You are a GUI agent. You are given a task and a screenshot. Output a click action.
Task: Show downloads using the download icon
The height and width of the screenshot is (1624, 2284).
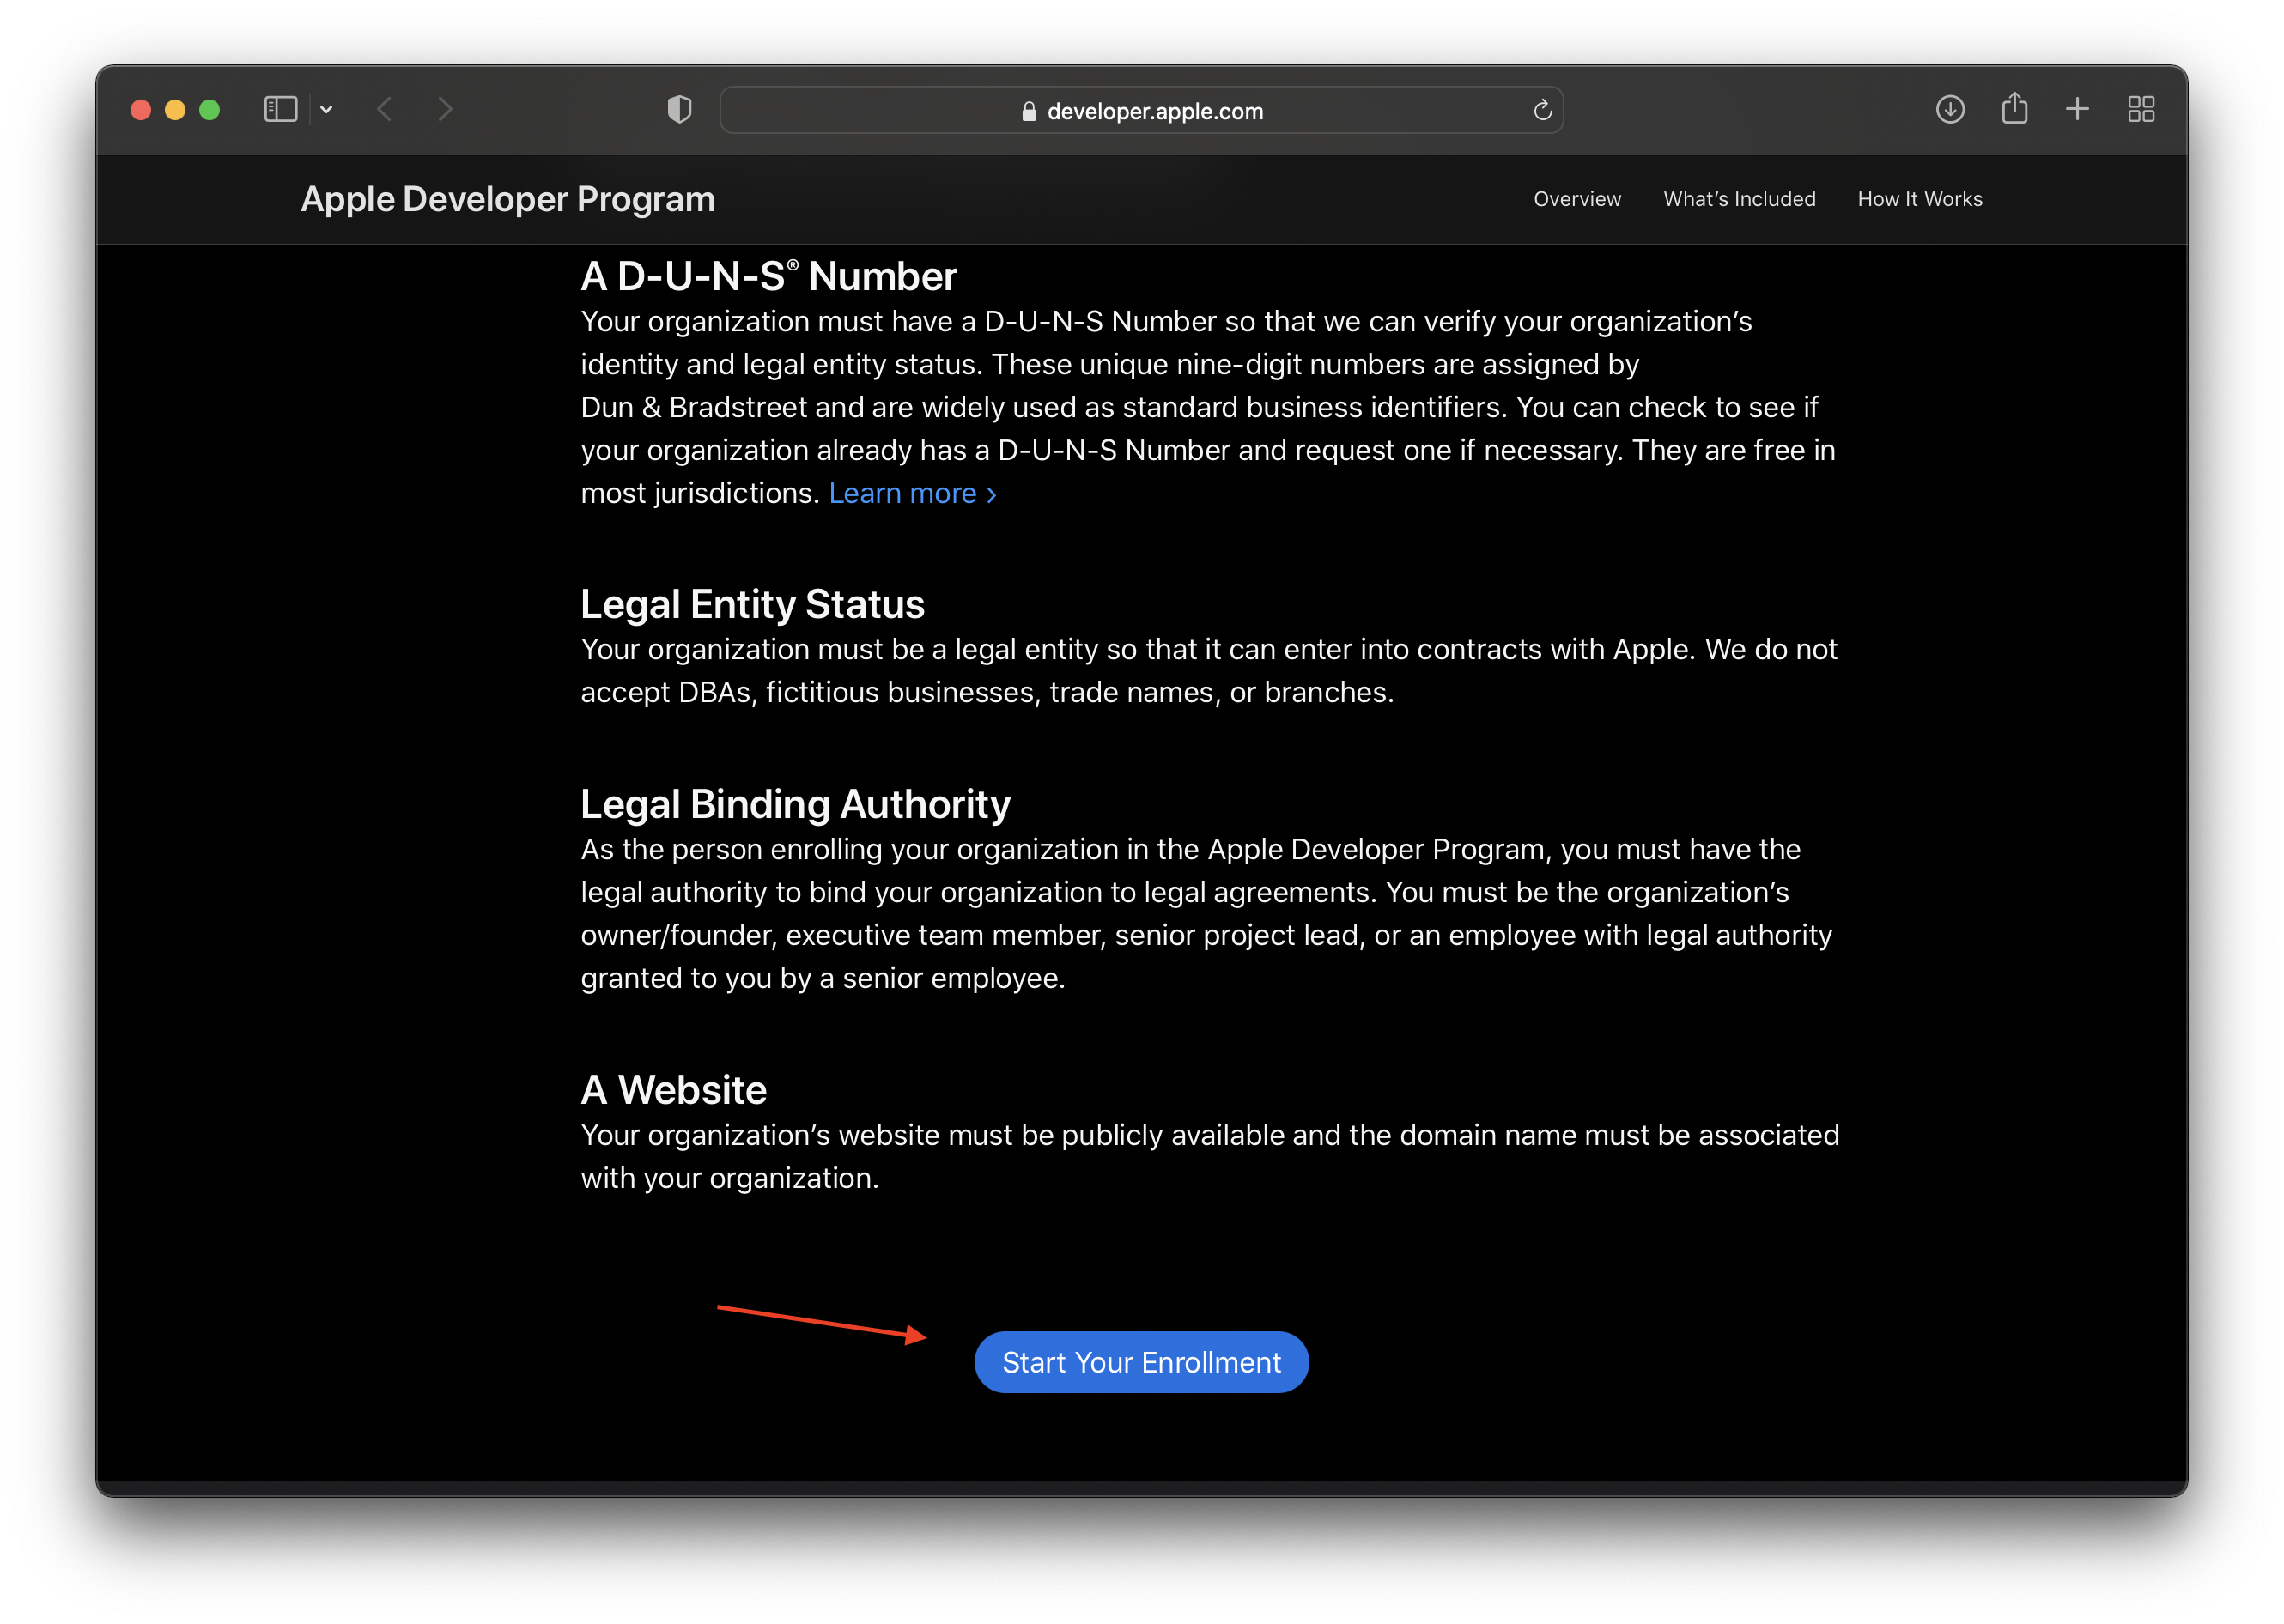(1949, 110)
